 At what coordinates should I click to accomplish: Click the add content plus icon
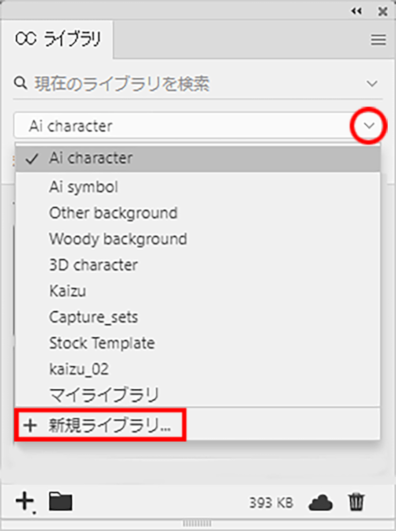(x=26, y=502)
